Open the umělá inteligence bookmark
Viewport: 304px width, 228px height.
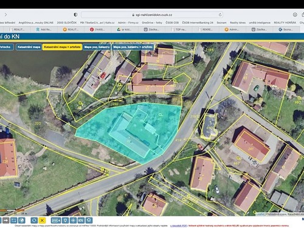click(260, 22)
